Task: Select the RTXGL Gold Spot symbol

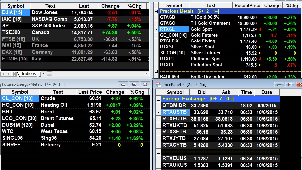Action: coord(174,29)
